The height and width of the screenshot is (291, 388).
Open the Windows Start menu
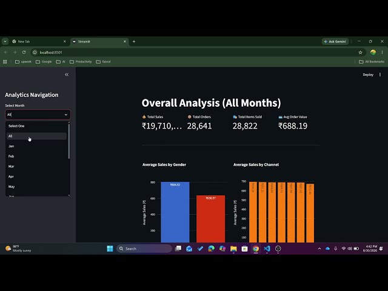pyautogui.click(x=110, y=249)
